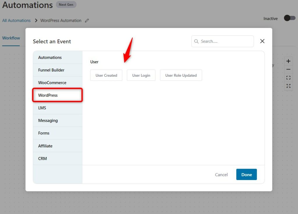298x214 pixels.
Task: Choose the User Login event
Action: pyautogui.click(x=141, y=75)
